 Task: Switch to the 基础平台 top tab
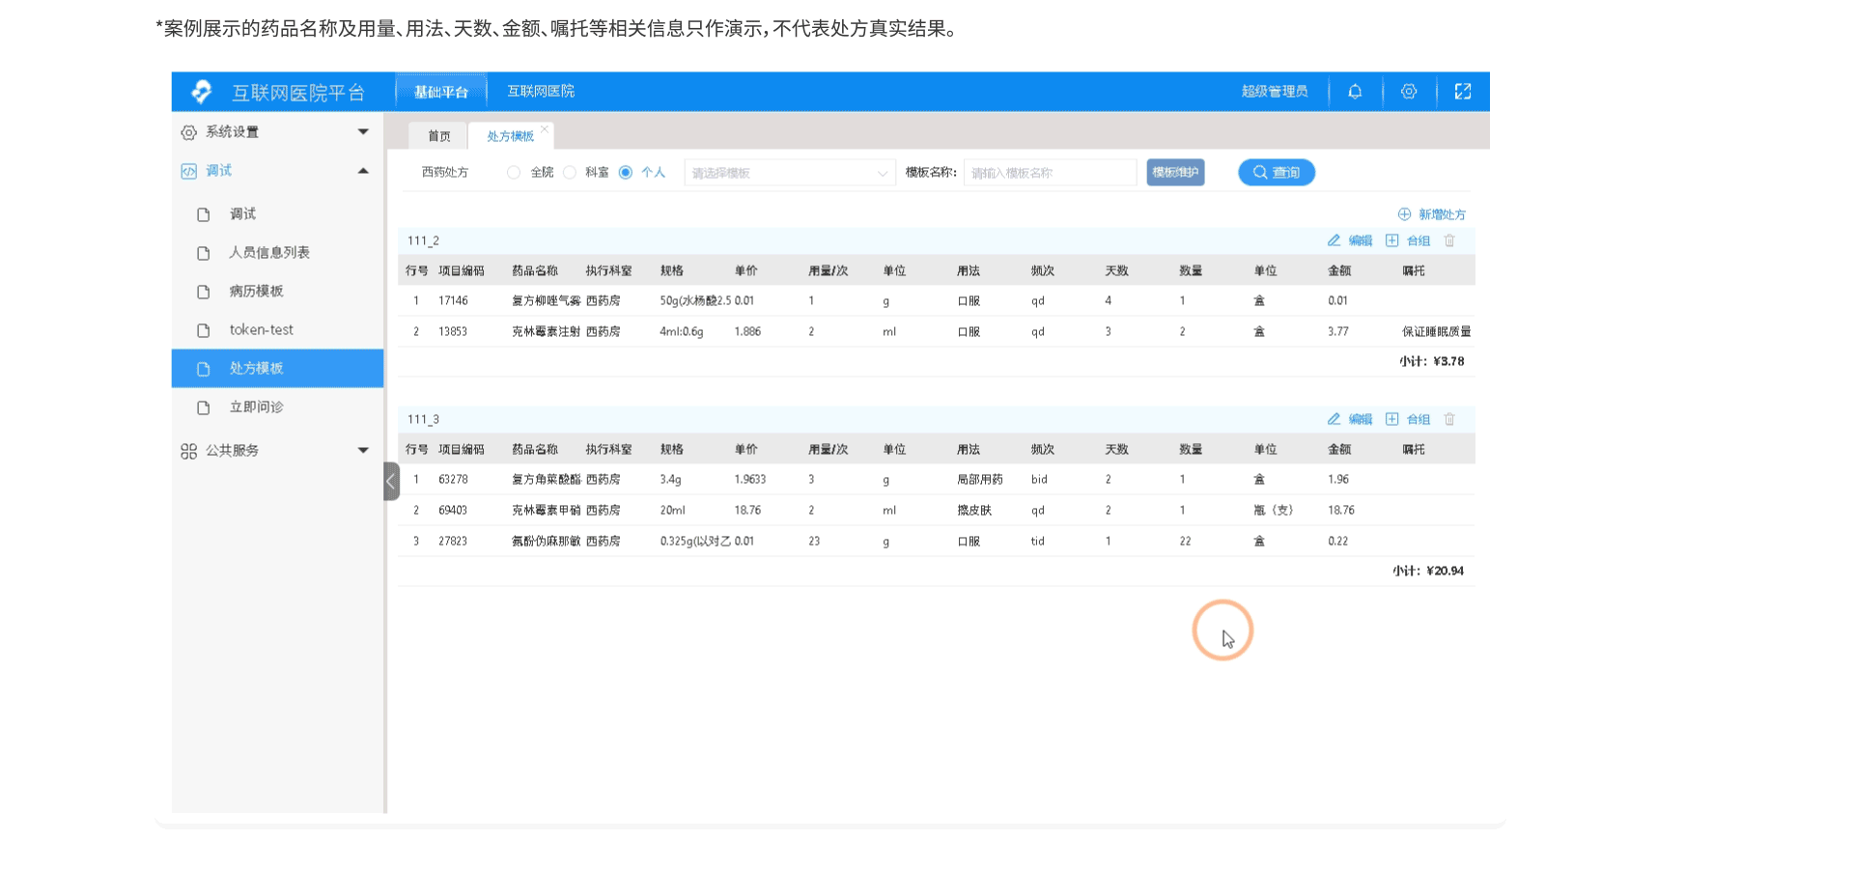pyautogui.click(x=441, y=92)
